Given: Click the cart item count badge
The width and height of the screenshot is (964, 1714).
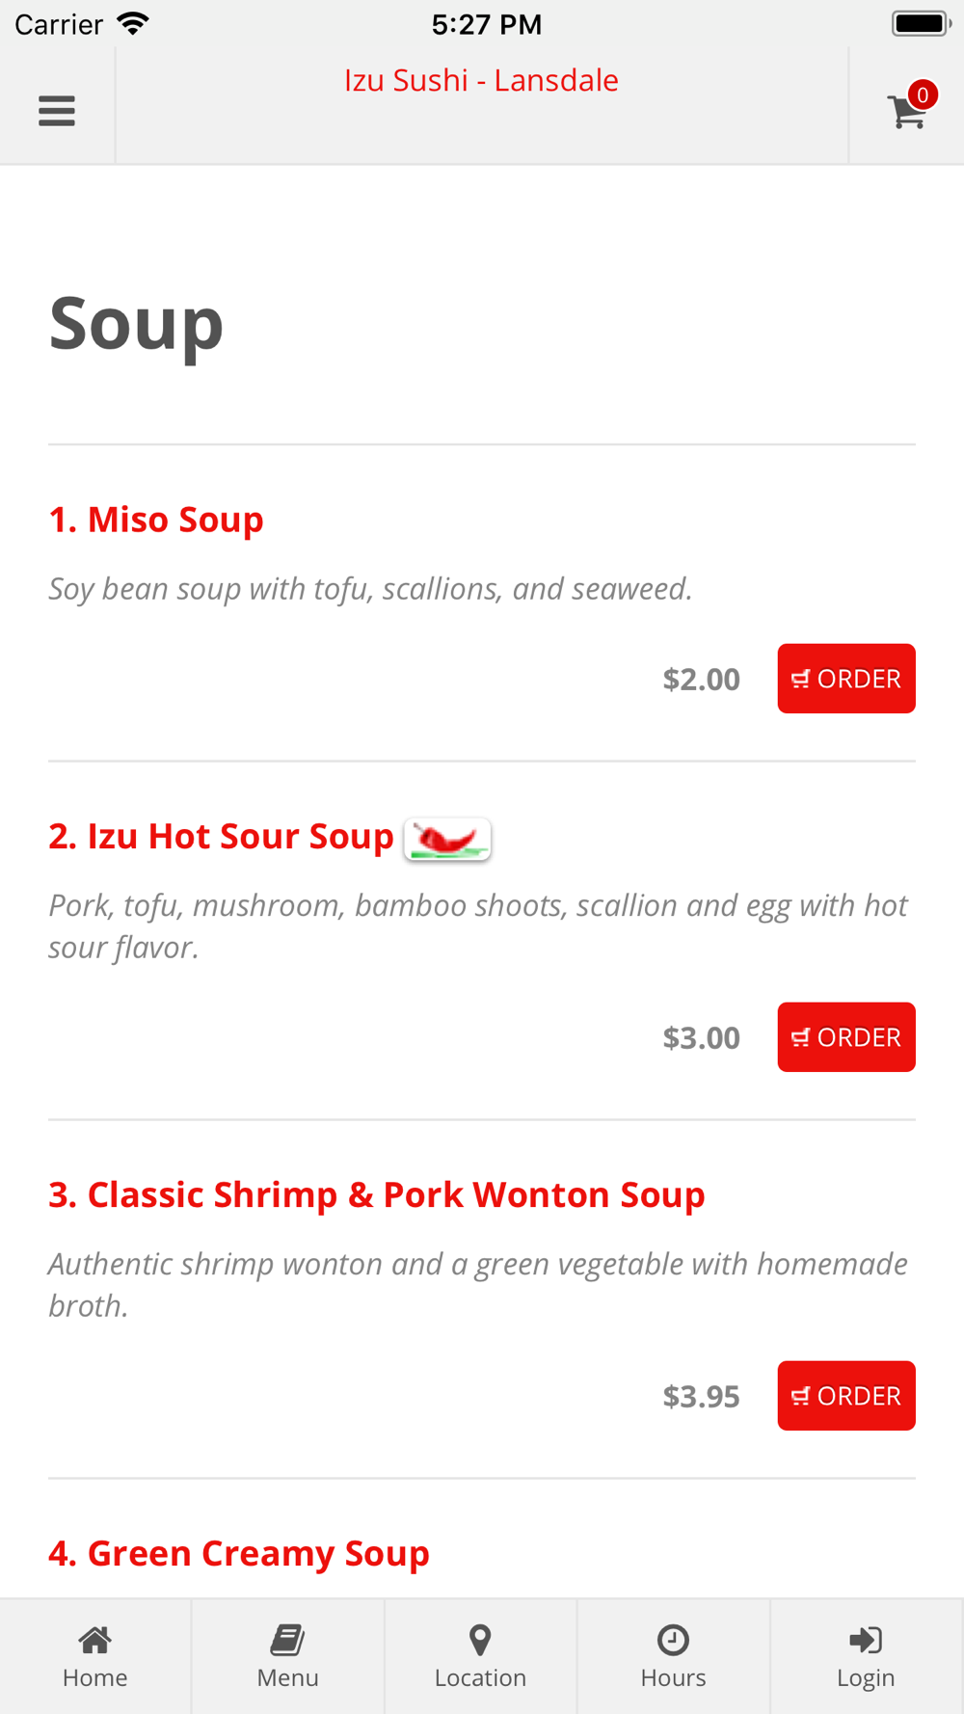Looking at the screenshot, I should 923,94.
